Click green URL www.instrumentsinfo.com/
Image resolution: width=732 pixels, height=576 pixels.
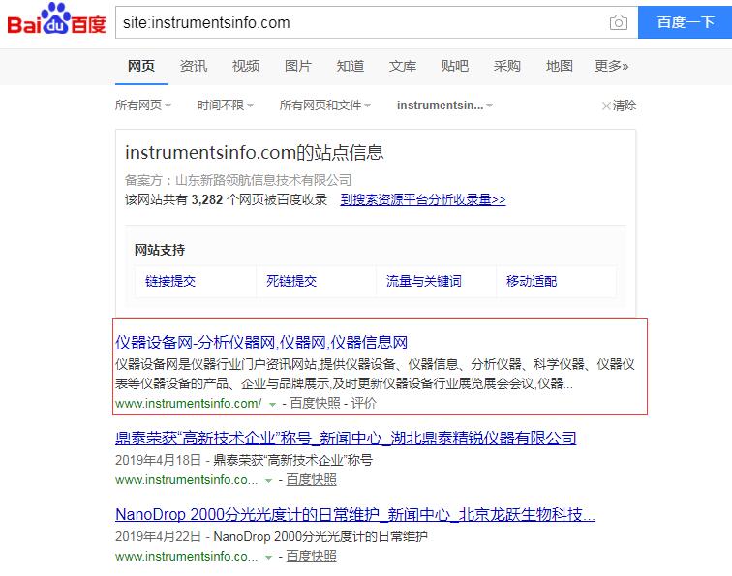pos(189,404)
